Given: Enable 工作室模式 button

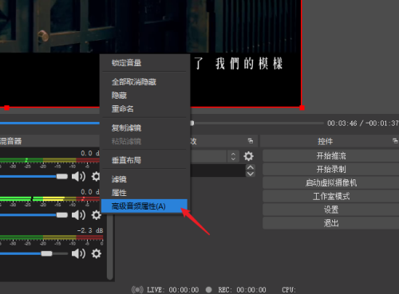Looking at the screenshot, I should pyautogui.click(x=330, y=196).
